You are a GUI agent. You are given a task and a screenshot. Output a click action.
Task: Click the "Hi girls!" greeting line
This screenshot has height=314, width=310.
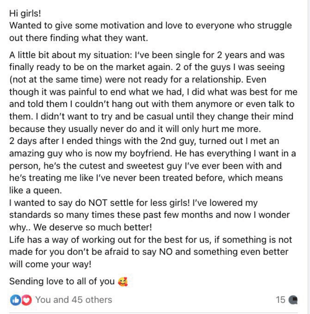tap(25, 14)
